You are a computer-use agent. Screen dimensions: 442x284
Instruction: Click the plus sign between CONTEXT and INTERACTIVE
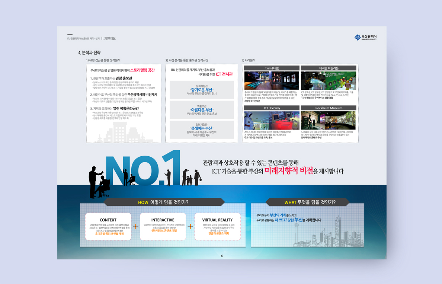point(135,226)
